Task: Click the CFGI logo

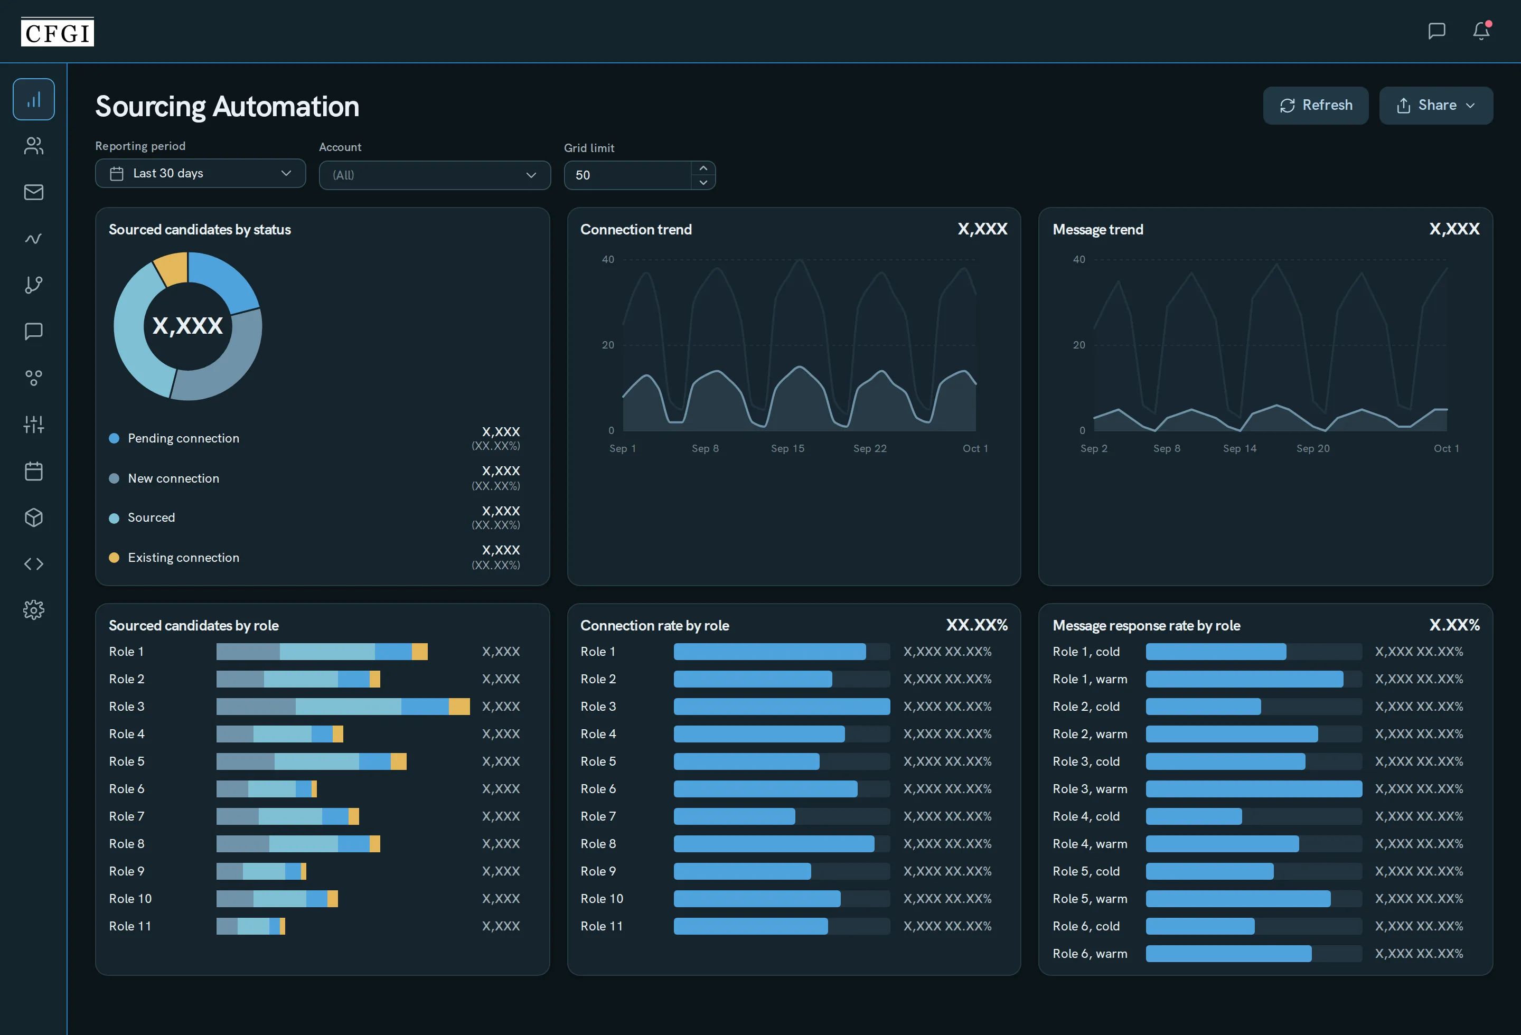Action: (58, 32)
